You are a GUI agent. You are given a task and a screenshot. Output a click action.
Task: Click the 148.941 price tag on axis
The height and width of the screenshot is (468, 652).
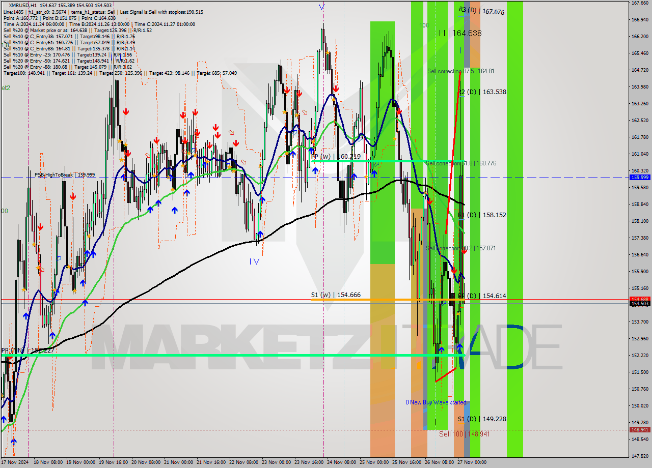(x=640, y=430)
